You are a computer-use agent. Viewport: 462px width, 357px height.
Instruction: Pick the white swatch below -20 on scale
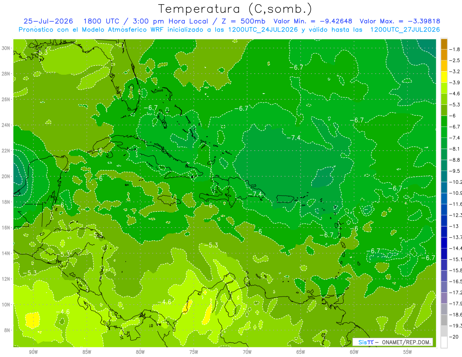tap(444, 342)
